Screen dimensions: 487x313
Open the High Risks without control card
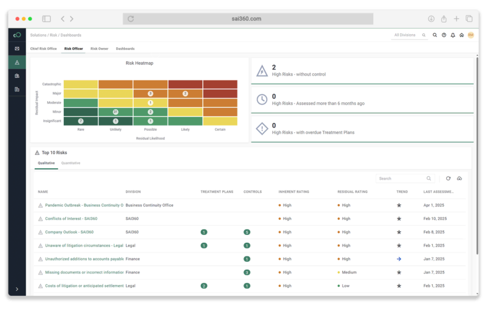362,71
